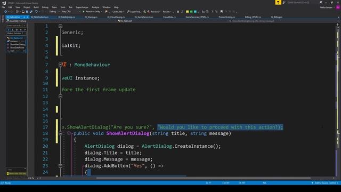This screenshot has height=192, width=341.
Task: Switch to IG_RateMyApp.cs tab
Action: [67, 17]
